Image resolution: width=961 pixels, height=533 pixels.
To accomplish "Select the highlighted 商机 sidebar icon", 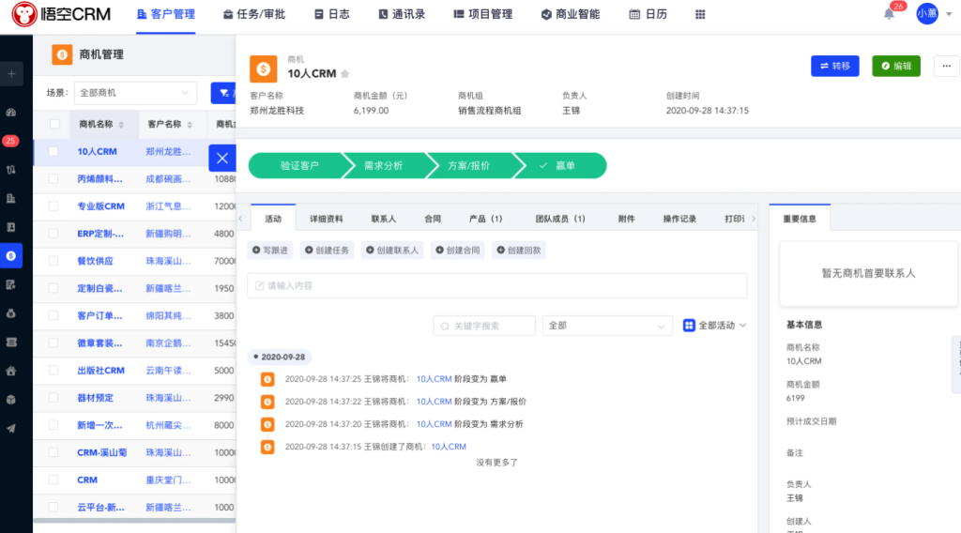I will 11,255.
